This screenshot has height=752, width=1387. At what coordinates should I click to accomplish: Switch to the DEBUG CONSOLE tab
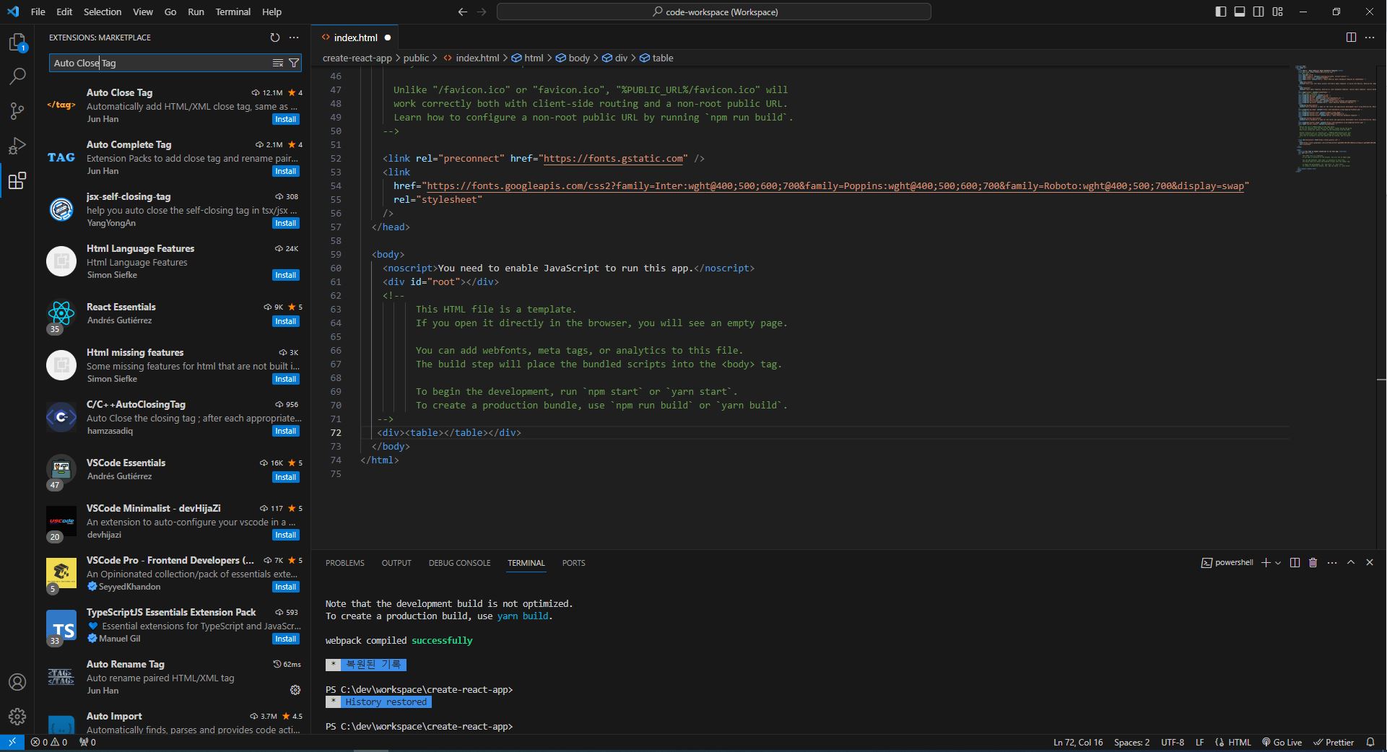point(459,563)
